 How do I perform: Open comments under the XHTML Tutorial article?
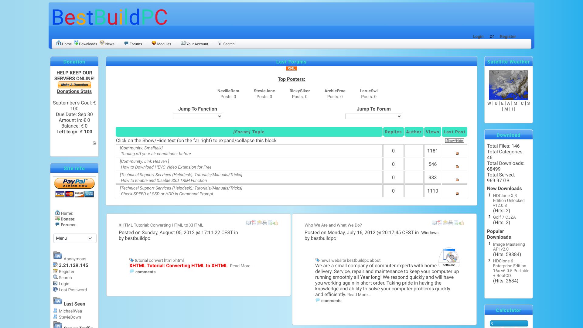145,272
